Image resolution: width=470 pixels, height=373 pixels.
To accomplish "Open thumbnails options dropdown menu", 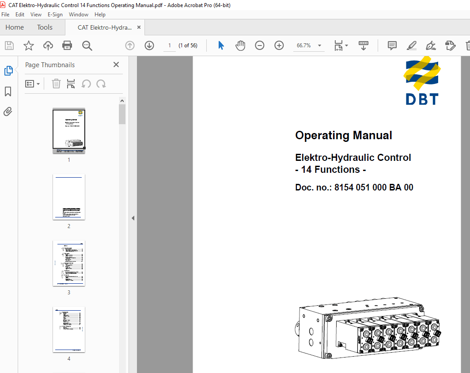I will coord(32,84).
